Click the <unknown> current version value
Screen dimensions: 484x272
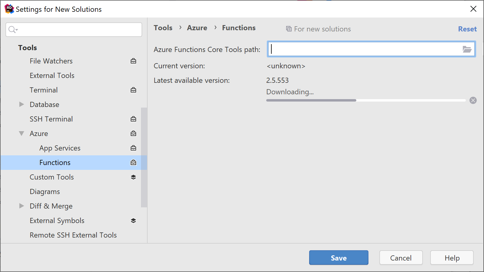click(286, 66)
